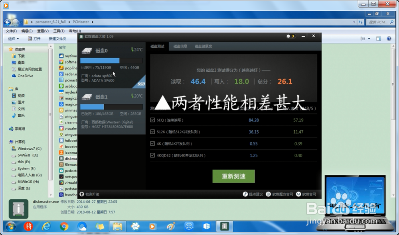Refresh the Explorer address bar
399x235 pixels.
point(361,22)
